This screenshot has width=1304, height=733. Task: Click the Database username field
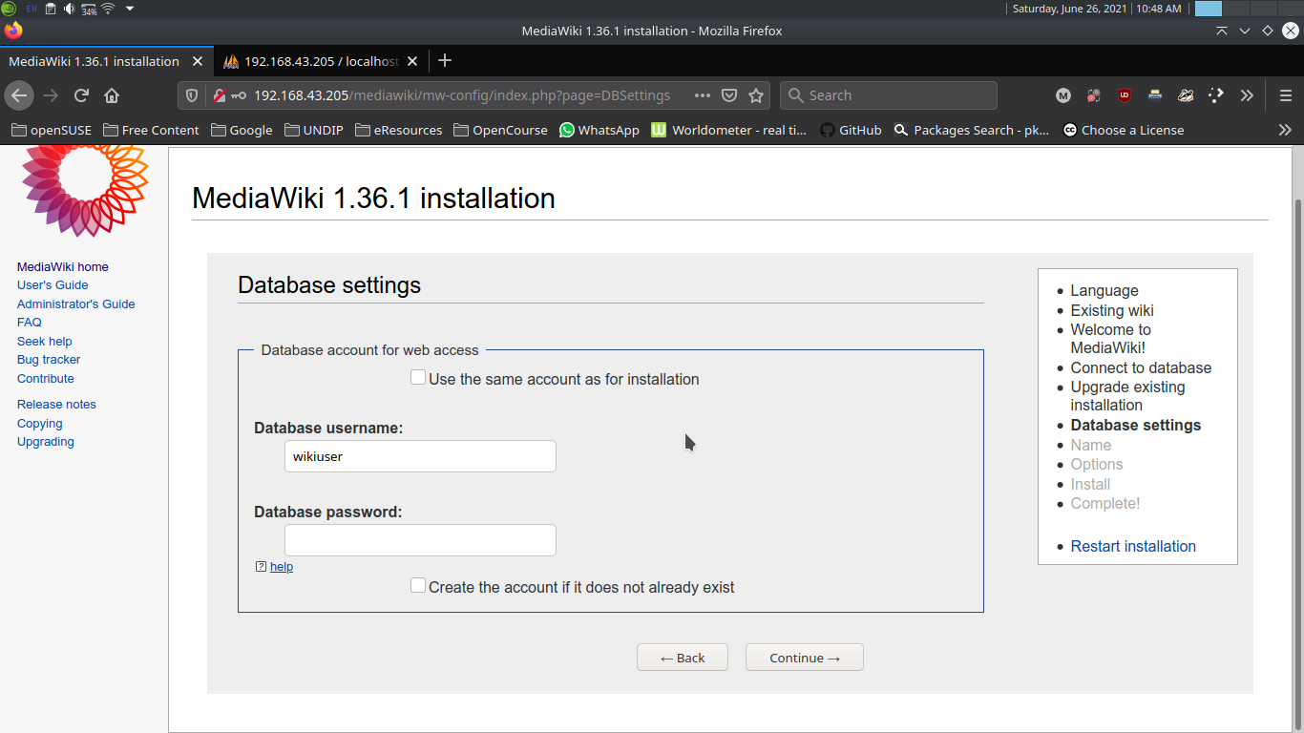[x=420, y=456]
